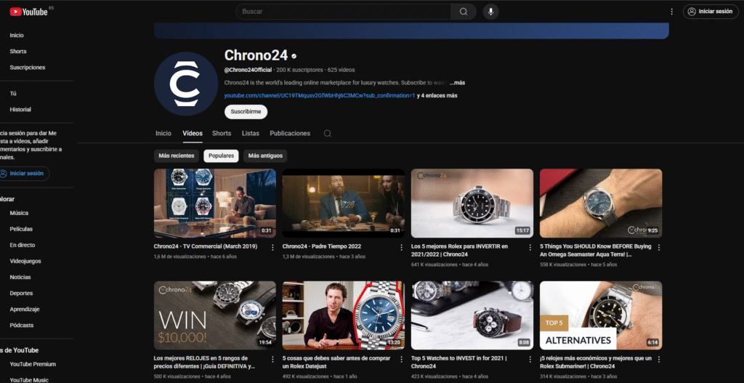Switch to the Shorts channel tab
Viewport: 744px width, 383px height.
(222, 134)
